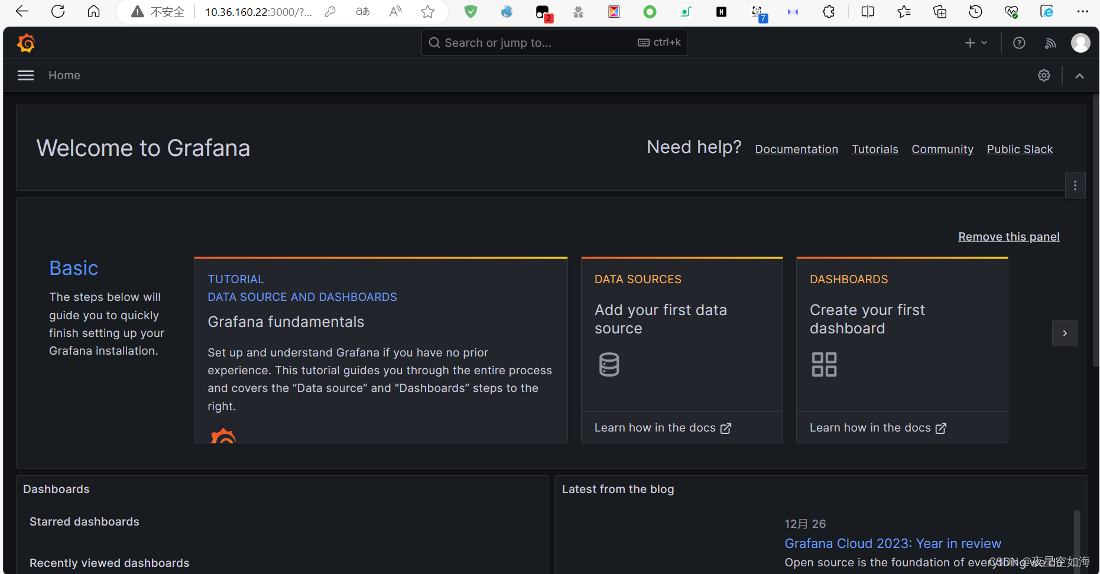Open the Documentation link

(796, 149)
